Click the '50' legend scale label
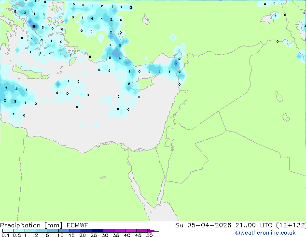 (149, 235)
